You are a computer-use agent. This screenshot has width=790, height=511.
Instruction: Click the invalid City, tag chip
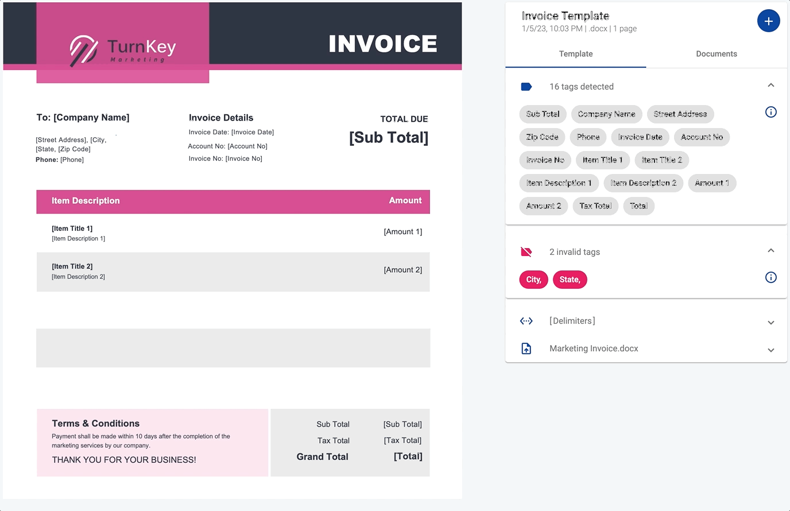point(533,280)
